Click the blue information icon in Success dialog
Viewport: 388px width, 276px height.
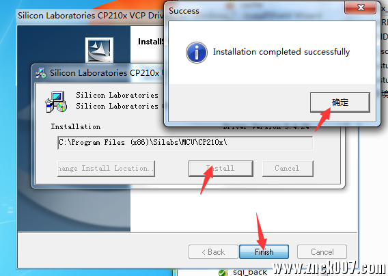[x=197, y=53]
